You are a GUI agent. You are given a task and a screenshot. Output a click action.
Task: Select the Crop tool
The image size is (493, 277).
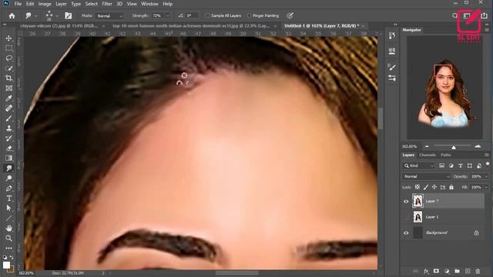(8, 78)
